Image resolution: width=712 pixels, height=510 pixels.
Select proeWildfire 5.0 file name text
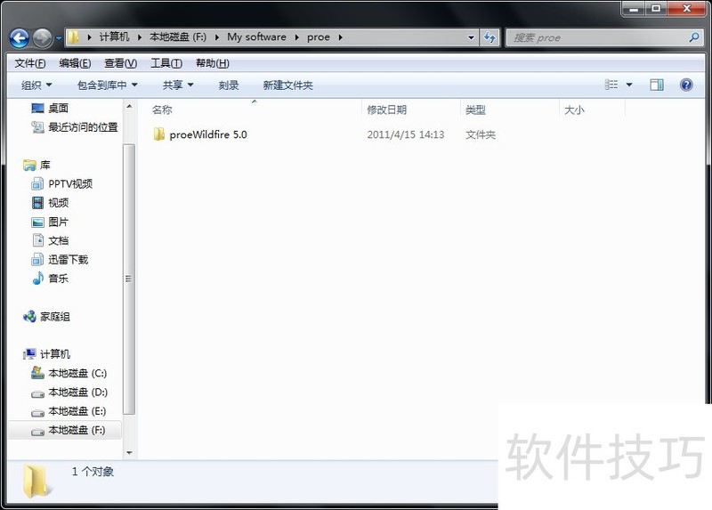coord(208,134)
